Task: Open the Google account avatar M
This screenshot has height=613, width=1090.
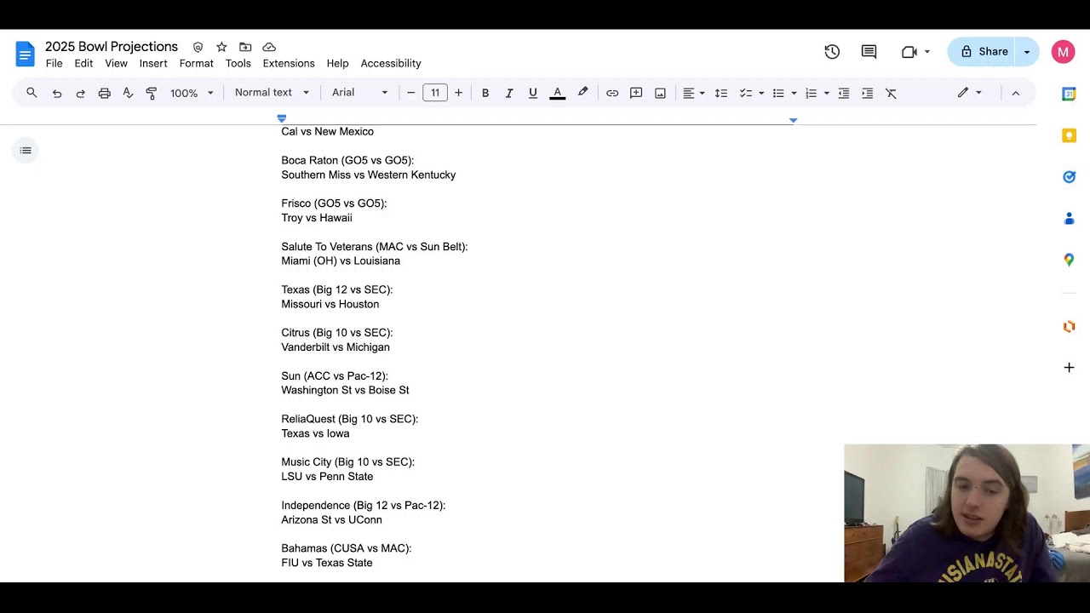Action: pos(1063,52)
